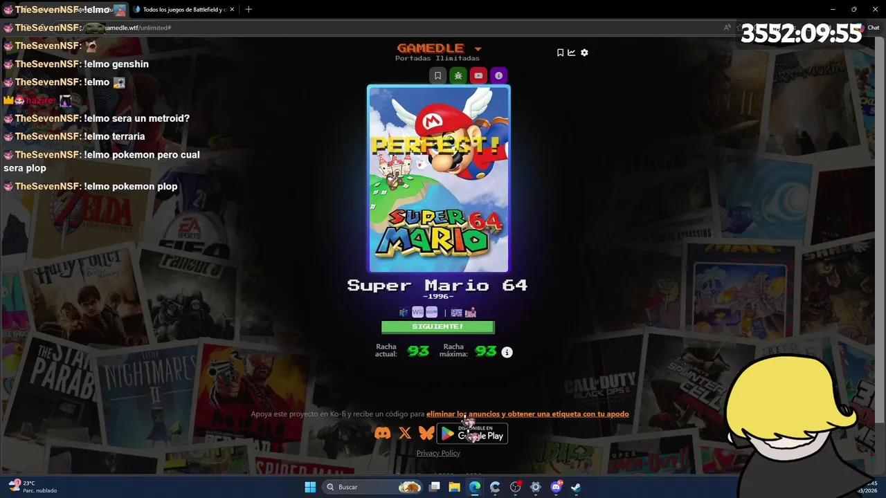The height and width of the screenshot is (498, 886).
Task: Click the red YouTube button
Action: pos(478,75)
